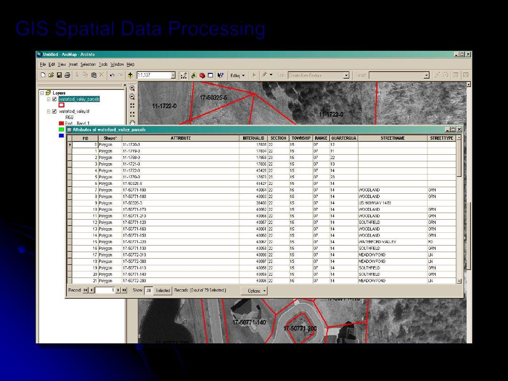Image resolution: width=508 pixels, height=381 pixels.
Task: Select the Edit Tool arrow on the Editor toolbar
Action: point(254,75)
